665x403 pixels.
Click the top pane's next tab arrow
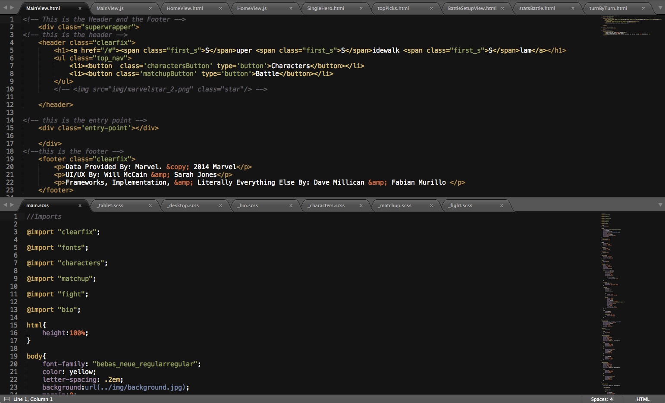pos(12,8)
